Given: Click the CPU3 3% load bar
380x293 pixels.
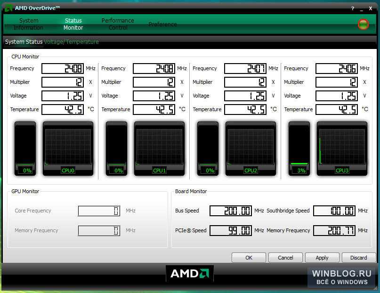Looking at the screenshot, I should [299, 148].
